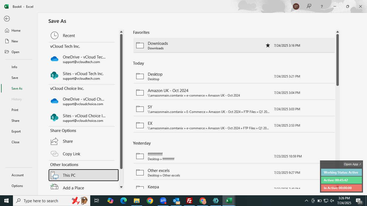This screenshot has height=206, width=367.
Task: Open Zoom from the taskbar
Action: coord(163,201)
